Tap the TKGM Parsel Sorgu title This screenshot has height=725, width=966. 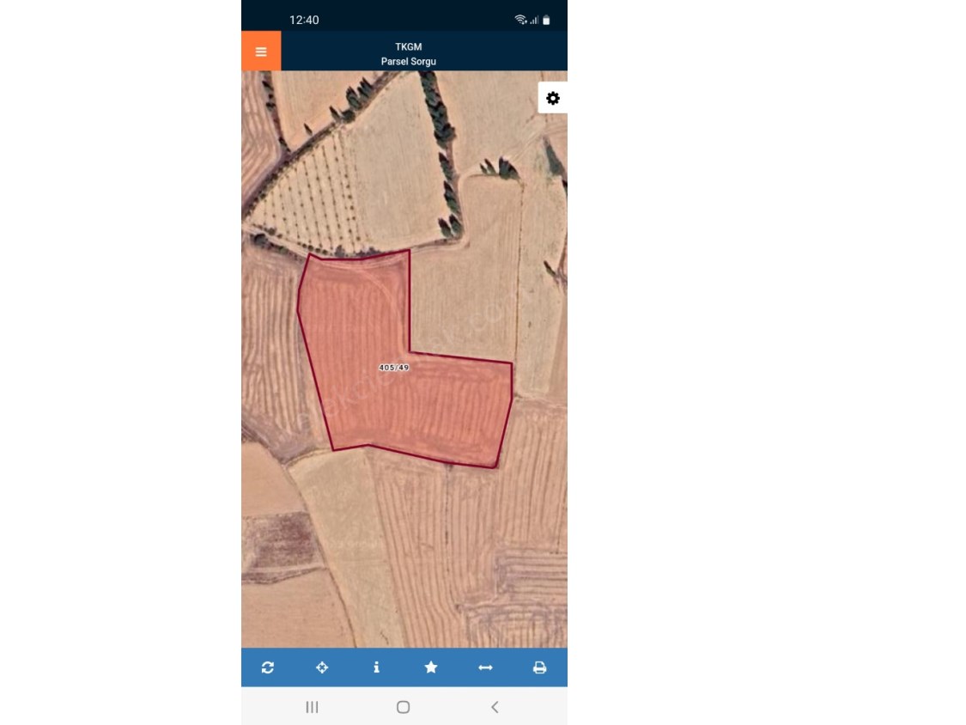click(x=409, y=53)
